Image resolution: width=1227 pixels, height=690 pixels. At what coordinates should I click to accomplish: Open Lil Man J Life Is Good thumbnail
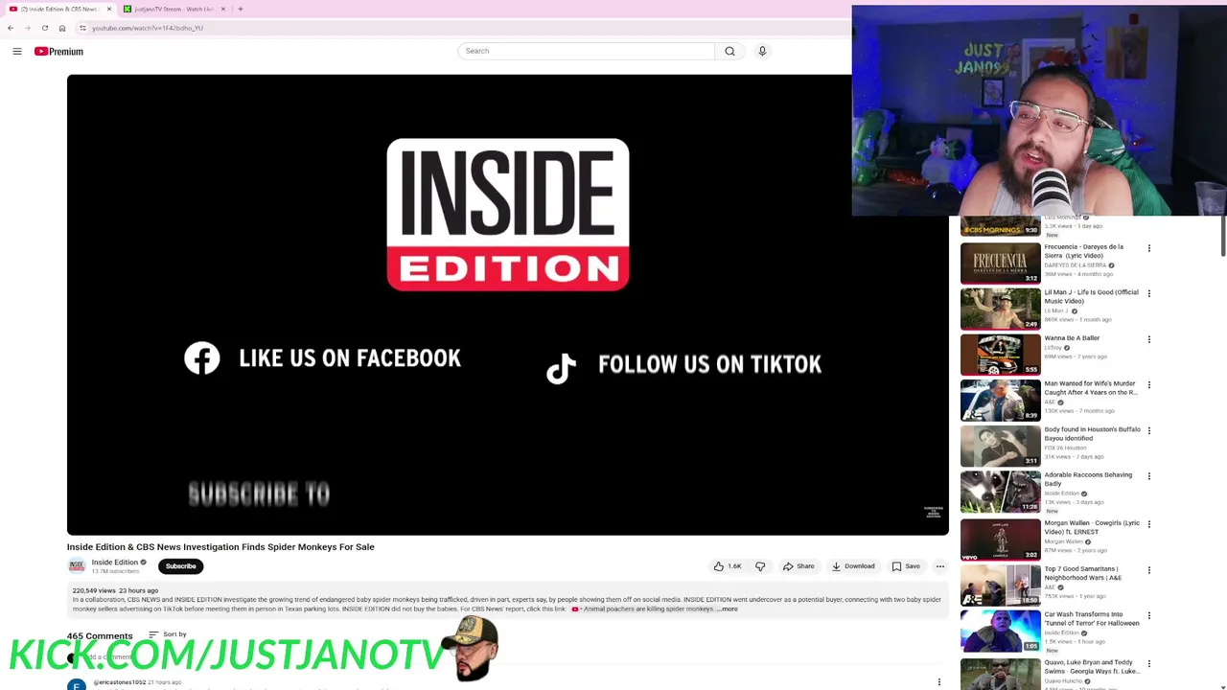(x=1001, y=309)
